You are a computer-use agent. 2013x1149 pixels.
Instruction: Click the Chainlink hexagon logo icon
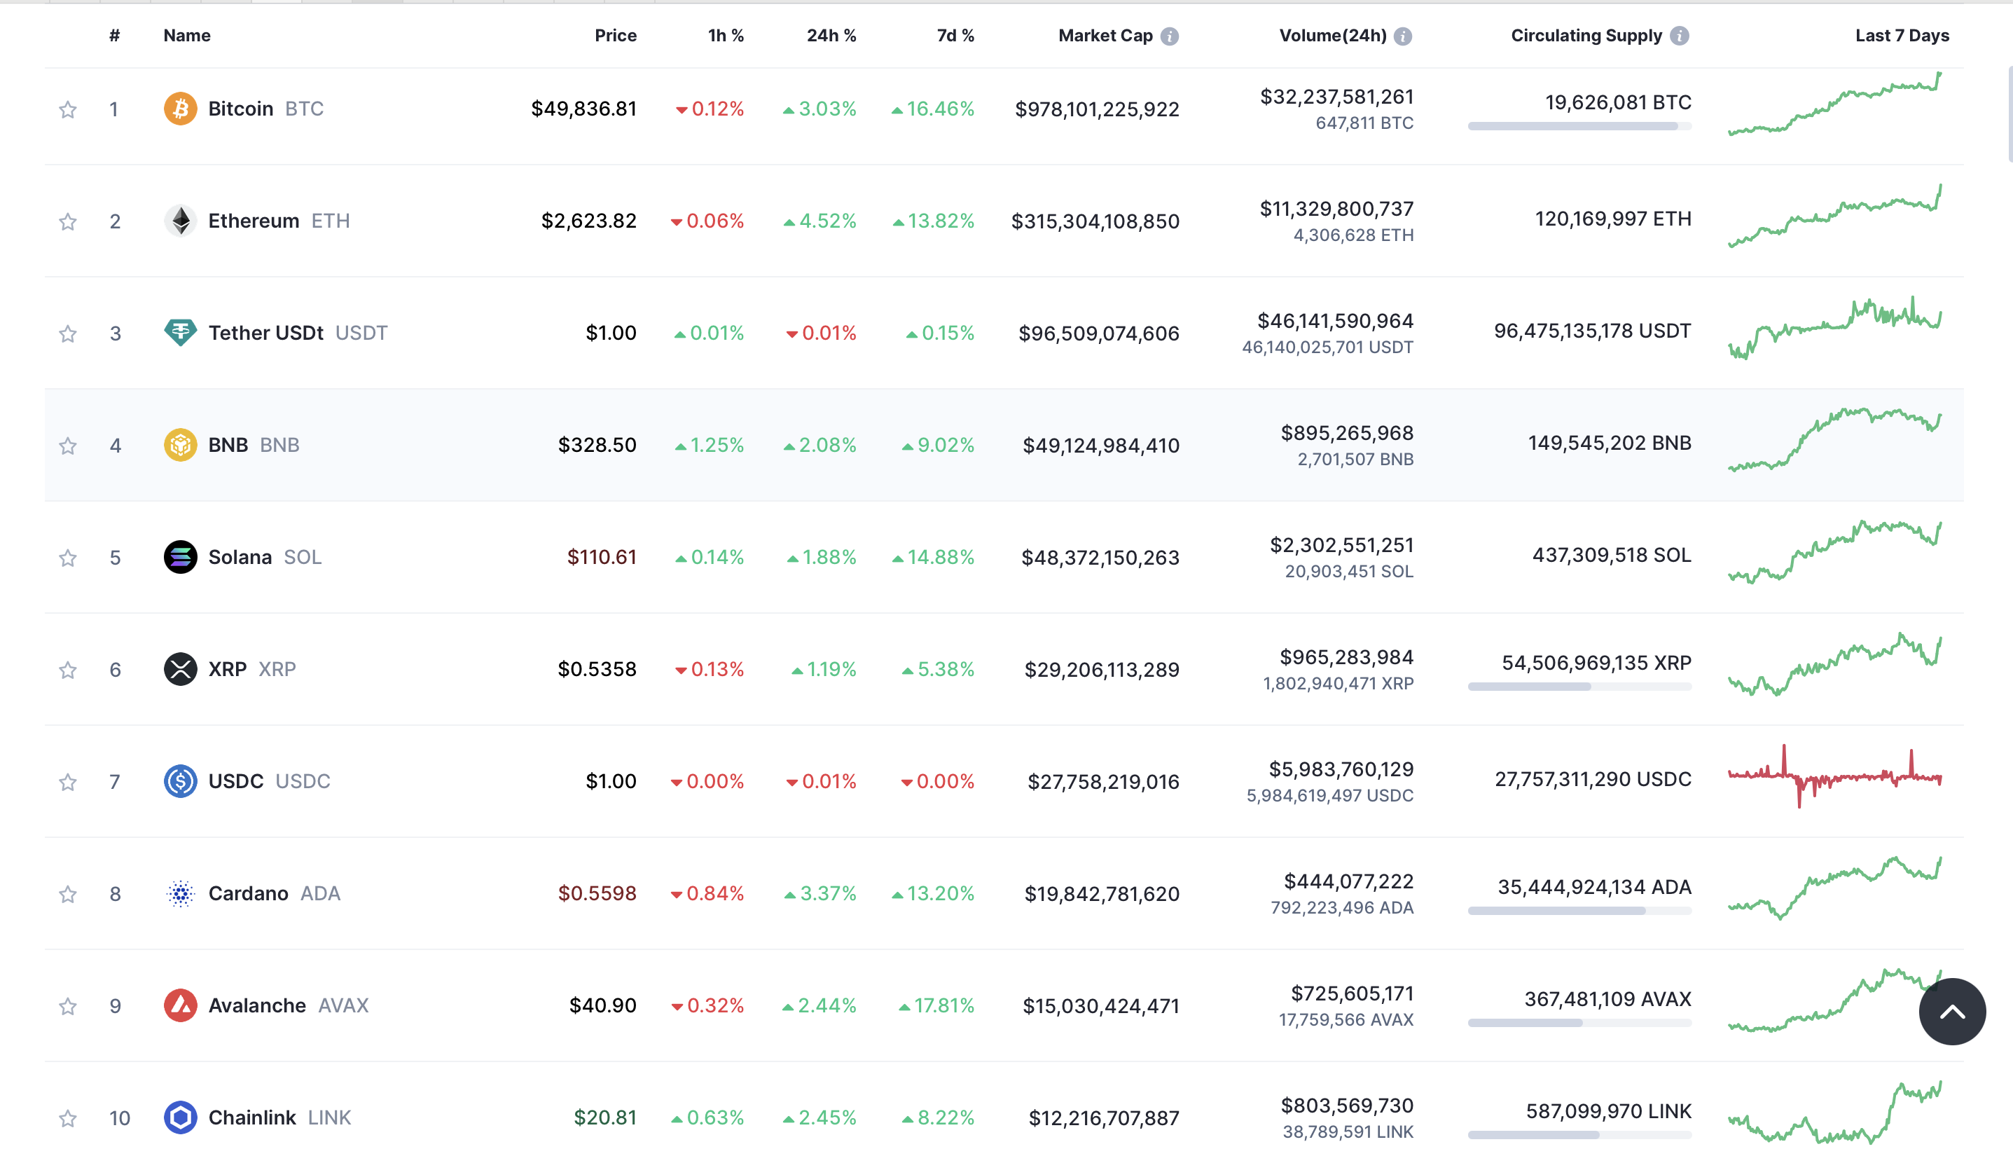[180, 1117]
